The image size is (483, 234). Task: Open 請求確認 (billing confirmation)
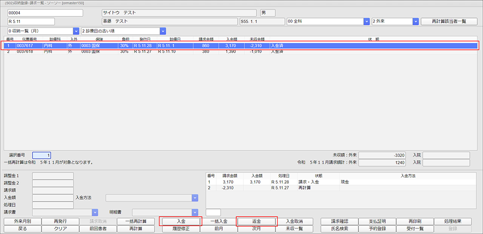tap(339, 221)
